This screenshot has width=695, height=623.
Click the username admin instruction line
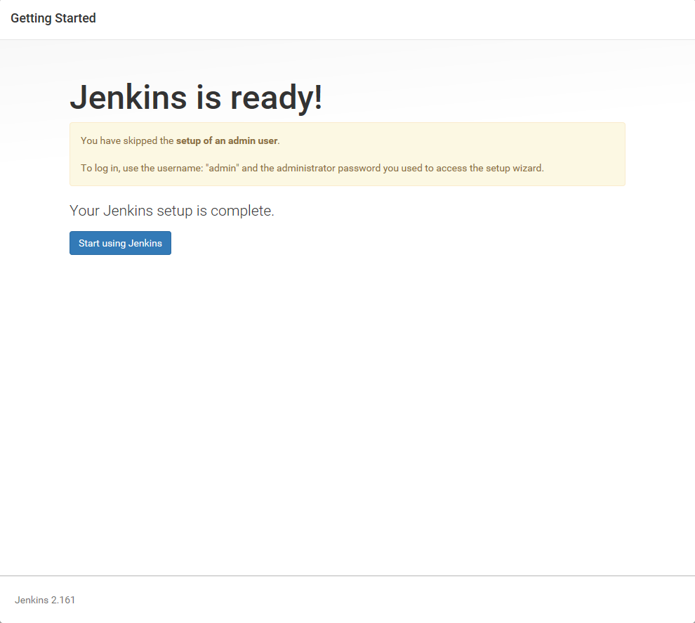pyautogui.click(x=312, y=168)
